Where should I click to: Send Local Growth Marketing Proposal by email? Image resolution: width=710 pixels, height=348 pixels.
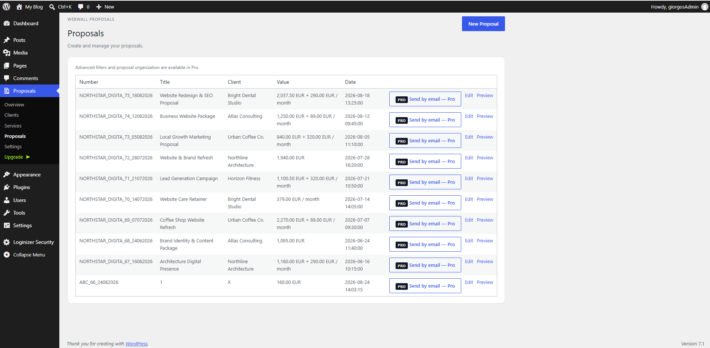pyautogui.click(x=425, y=140)
